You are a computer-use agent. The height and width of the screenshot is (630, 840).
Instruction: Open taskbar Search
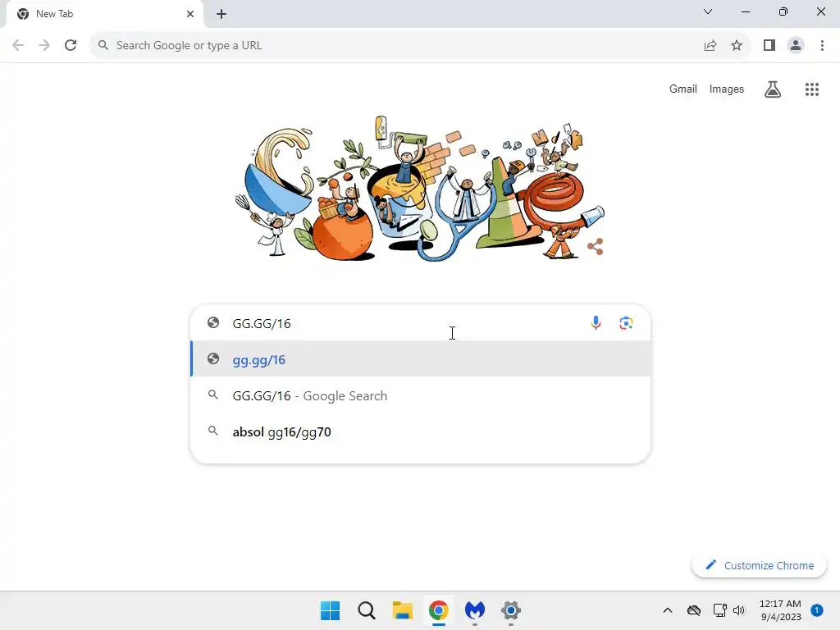367,610
